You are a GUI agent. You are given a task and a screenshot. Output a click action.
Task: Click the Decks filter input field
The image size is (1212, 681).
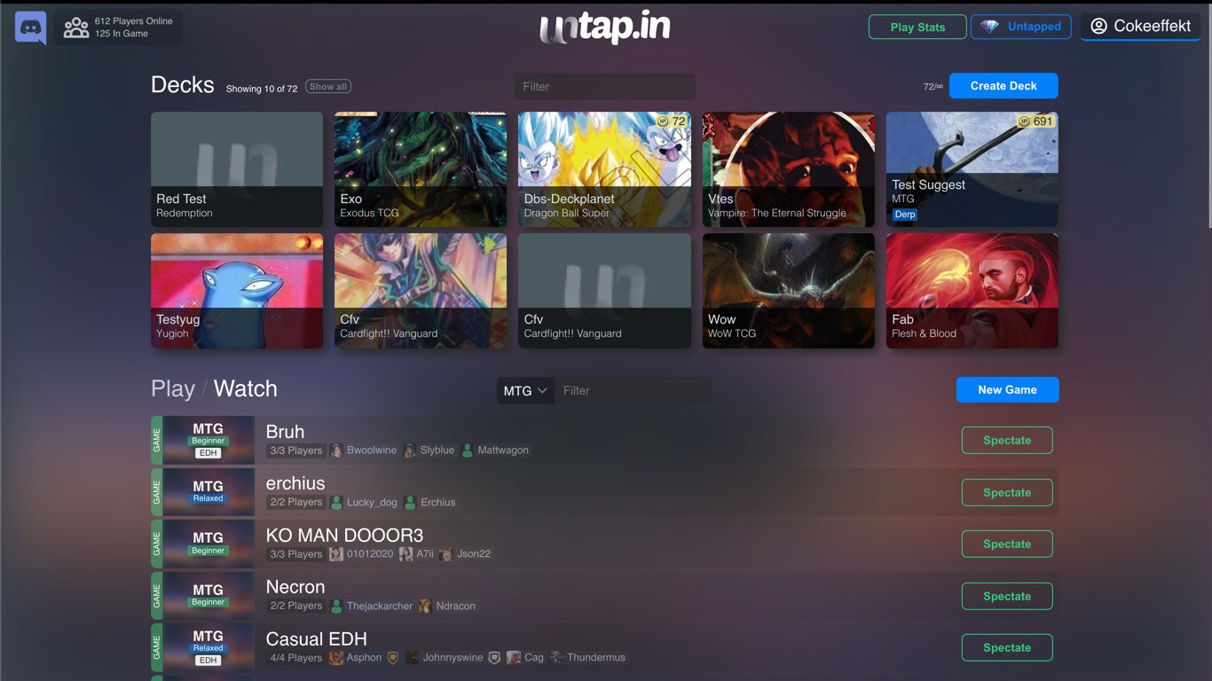pyautogui.click(x=604, y=86)
